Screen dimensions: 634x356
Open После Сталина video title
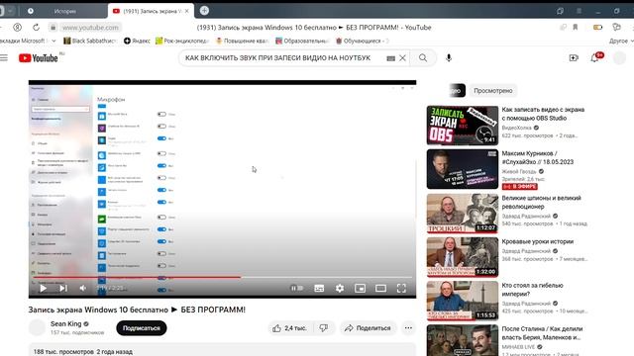pyautogui.click(x=542, y=333)
